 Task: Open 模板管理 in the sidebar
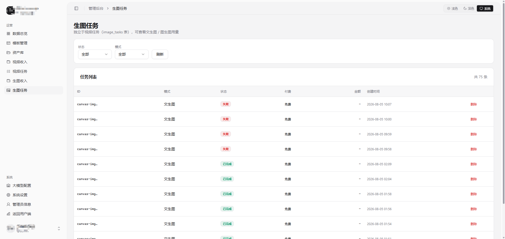coord(34,43)
